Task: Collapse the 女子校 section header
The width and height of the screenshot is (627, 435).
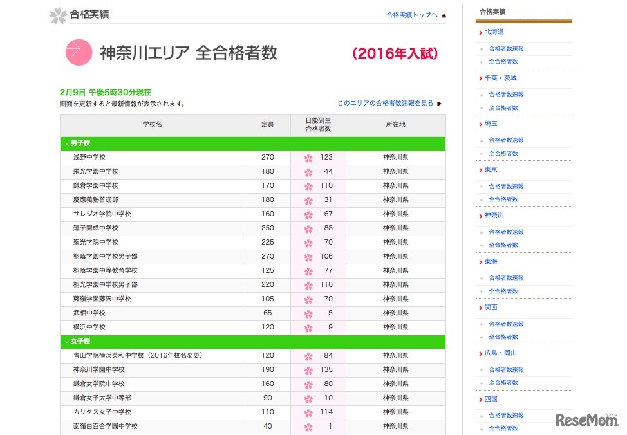Action: (80, 342)
